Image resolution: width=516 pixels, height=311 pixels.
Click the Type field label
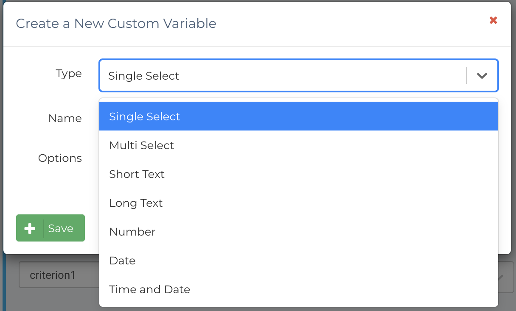[x=69, y=74]
